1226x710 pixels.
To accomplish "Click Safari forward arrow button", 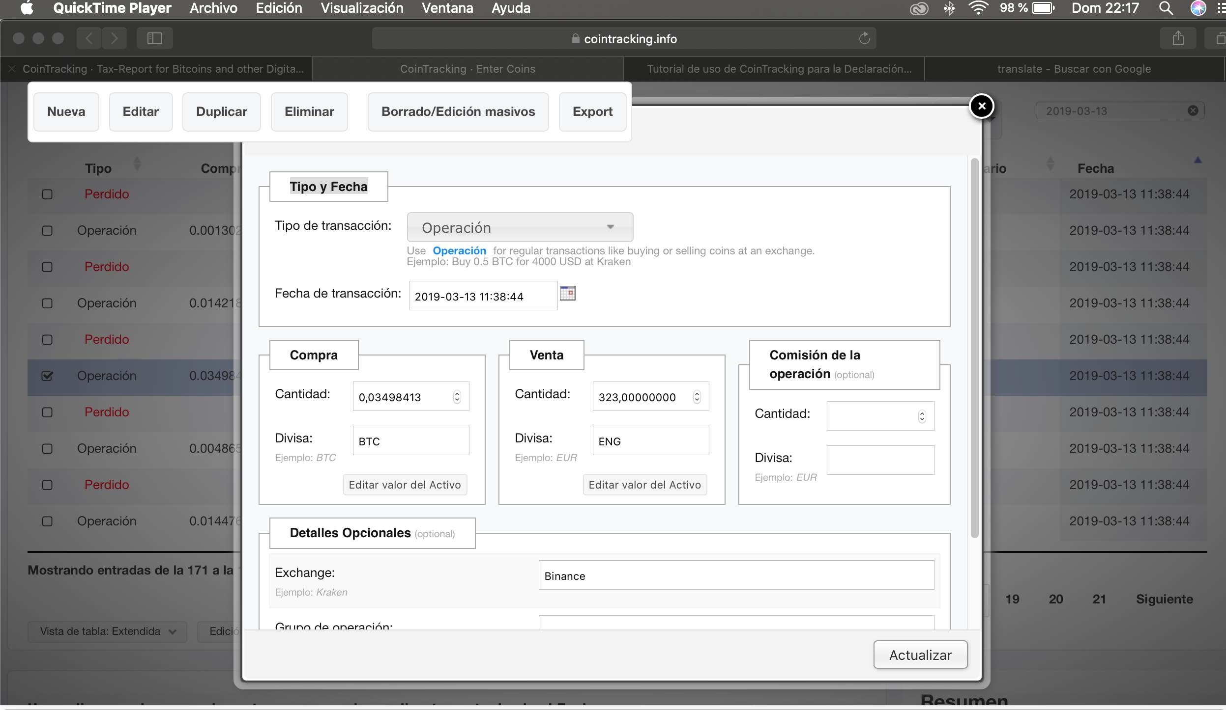I will pos(114,38).
